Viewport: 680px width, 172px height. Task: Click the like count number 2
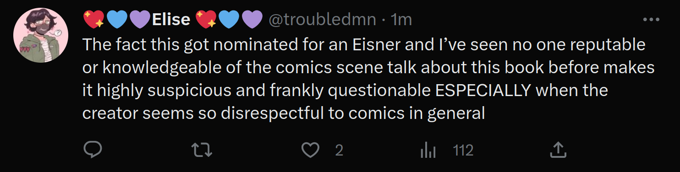click(x=339, y=150)
